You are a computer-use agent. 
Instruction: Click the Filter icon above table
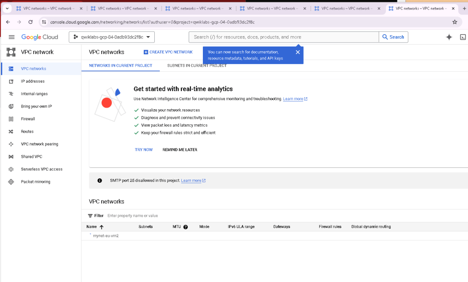pyautogui.click(x=90, y=216)
